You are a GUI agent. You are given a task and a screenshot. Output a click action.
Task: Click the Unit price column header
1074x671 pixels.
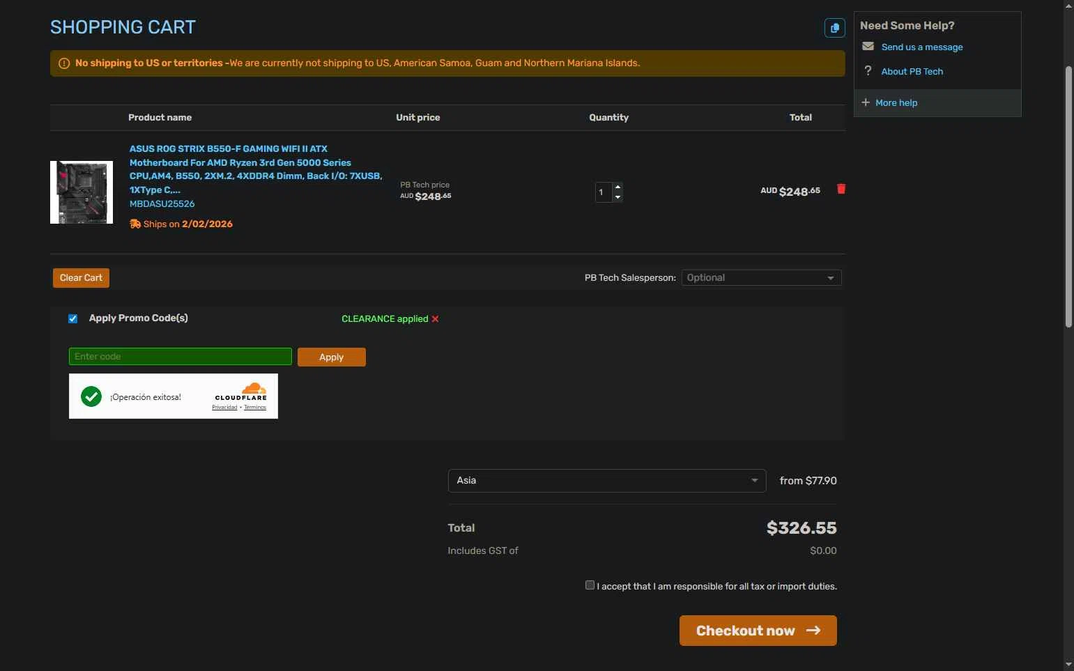pyautogui.click(x=418, y=118)
